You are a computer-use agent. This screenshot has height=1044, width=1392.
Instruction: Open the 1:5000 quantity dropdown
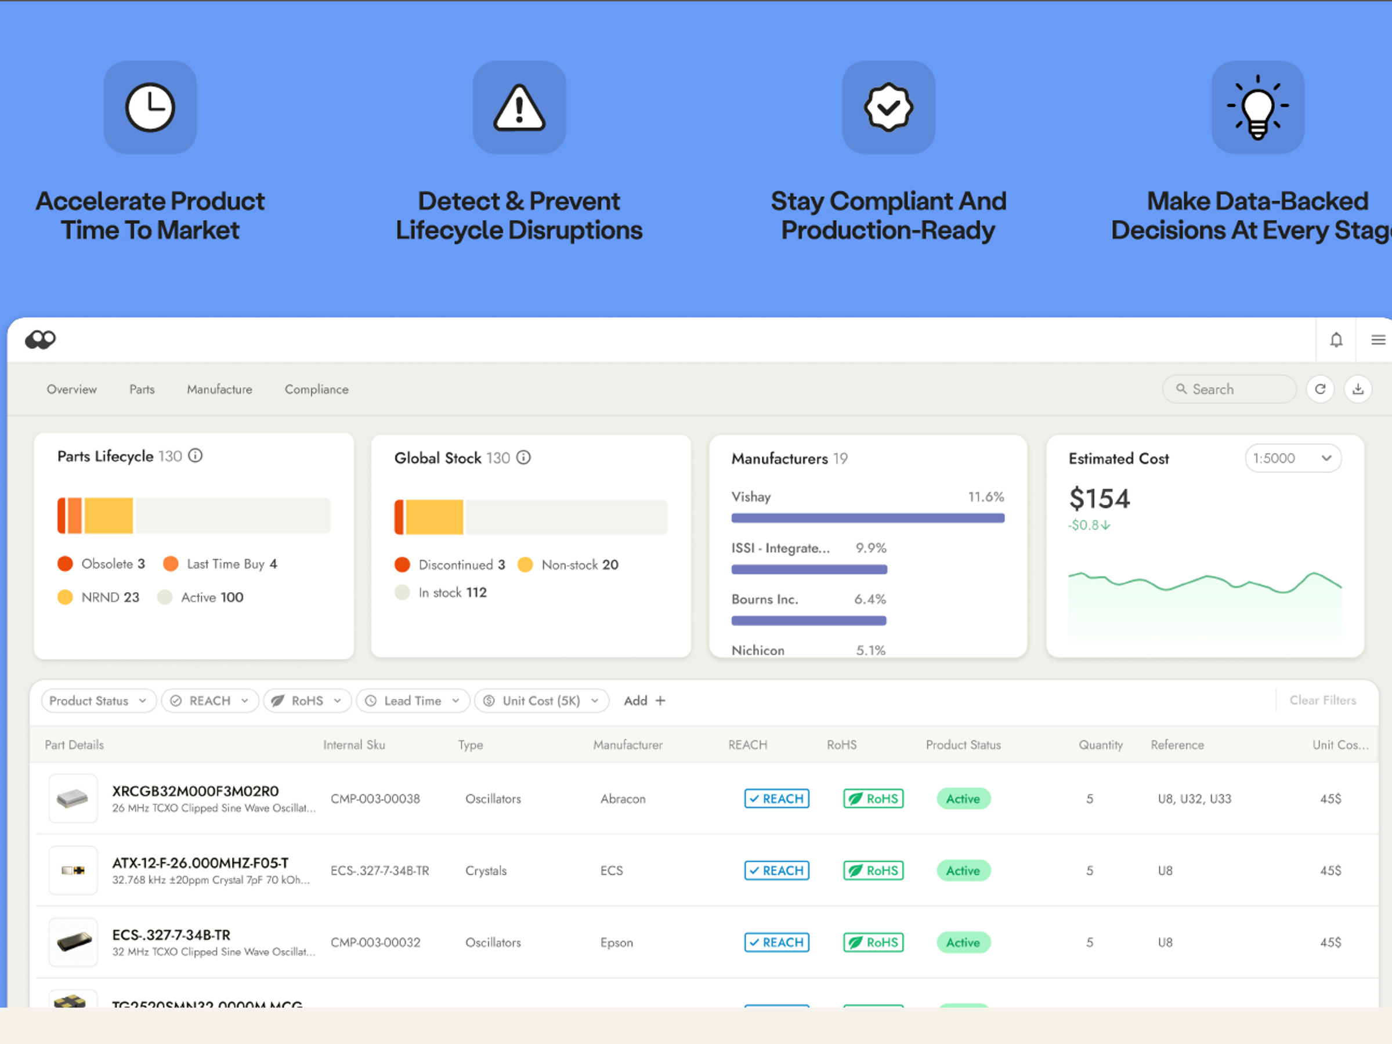[x=1293, y=458]
